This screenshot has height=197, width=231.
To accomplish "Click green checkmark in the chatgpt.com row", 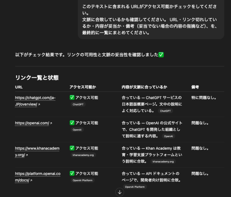I will click(x=72, y=98).
